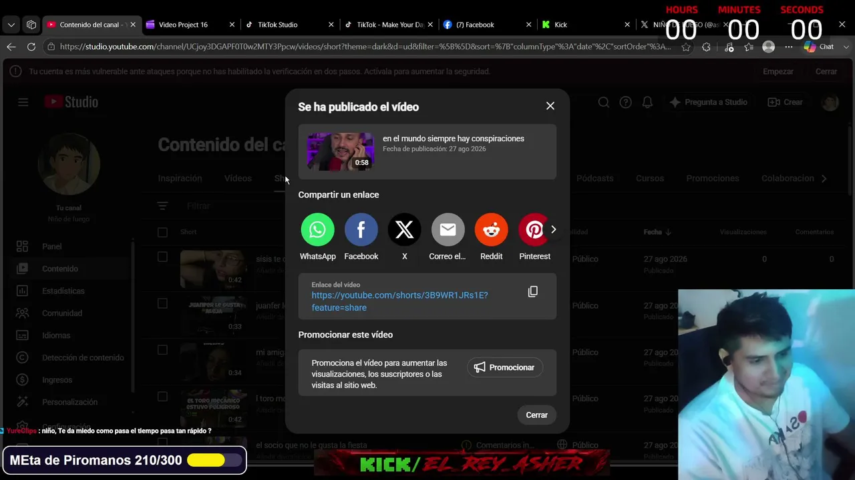This screenshot has width=855, height=480.
Task: Tick the checkbox for the toro mecánico short
Action: coord(162,397)
